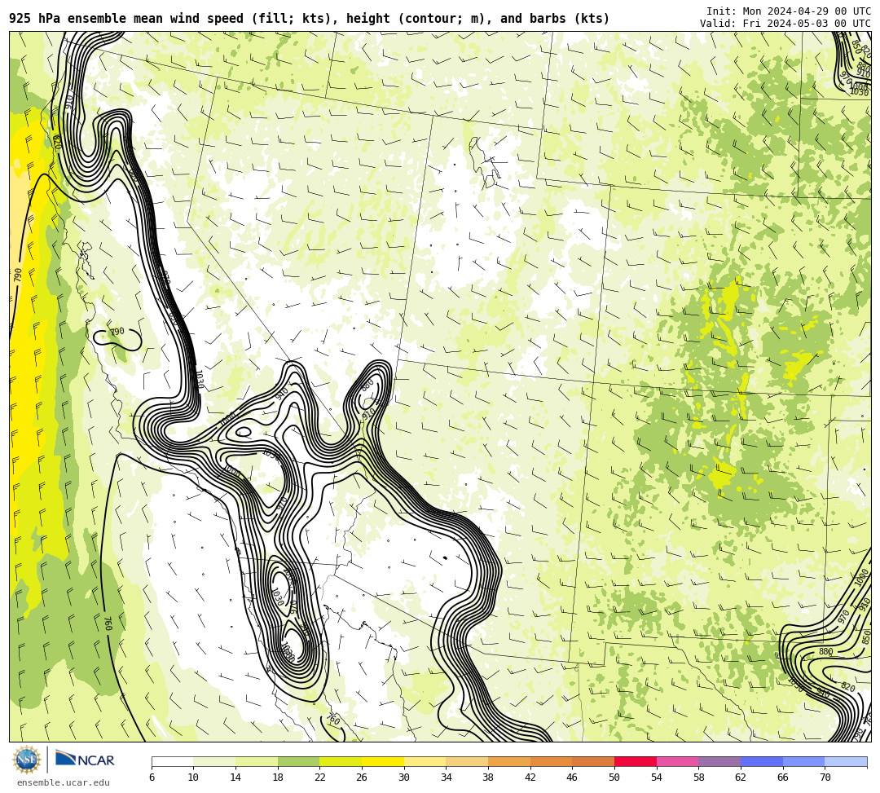Click the NSF logo

point(26,760)
